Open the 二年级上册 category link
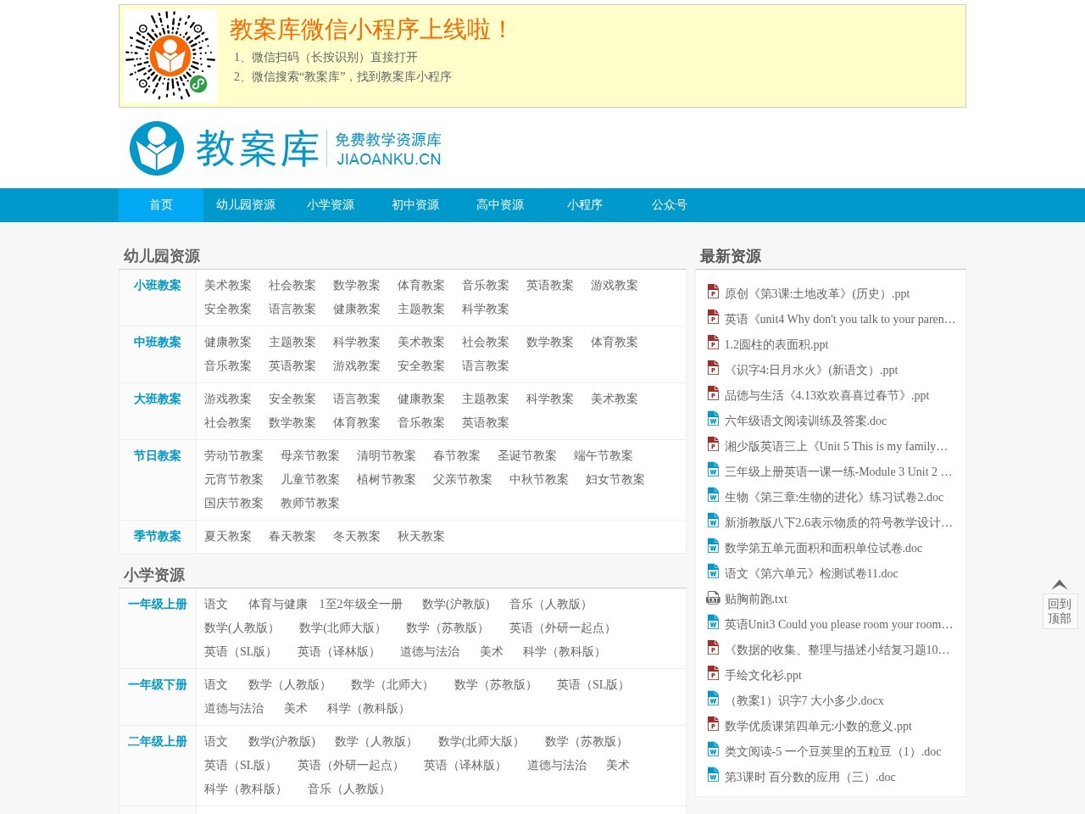This screenshot has height=814, width=1085. click(158, 742)
